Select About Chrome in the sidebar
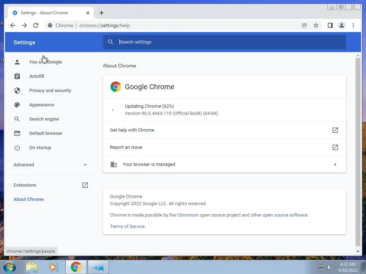 29,199
